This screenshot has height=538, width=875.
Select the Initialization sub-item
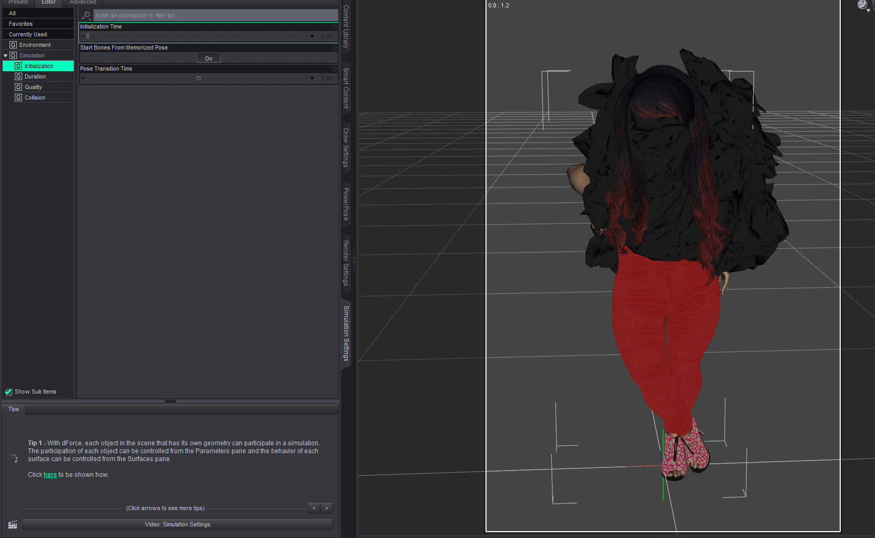tap(38, 66)
